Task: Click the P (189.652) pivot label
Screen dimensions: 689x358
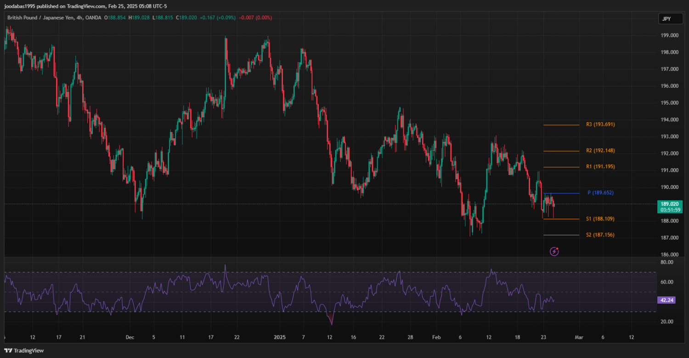Action: 600,193
